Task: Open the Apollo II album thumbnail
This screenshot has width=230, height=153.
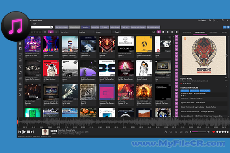Action: [x=126, y=44]
